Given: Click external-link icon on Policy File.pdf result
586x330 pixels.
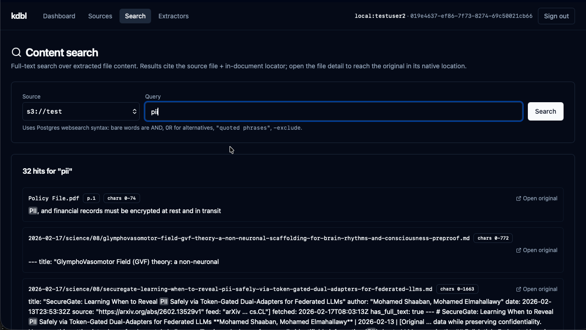Looking at the screenshot, I should click(519, 198).
